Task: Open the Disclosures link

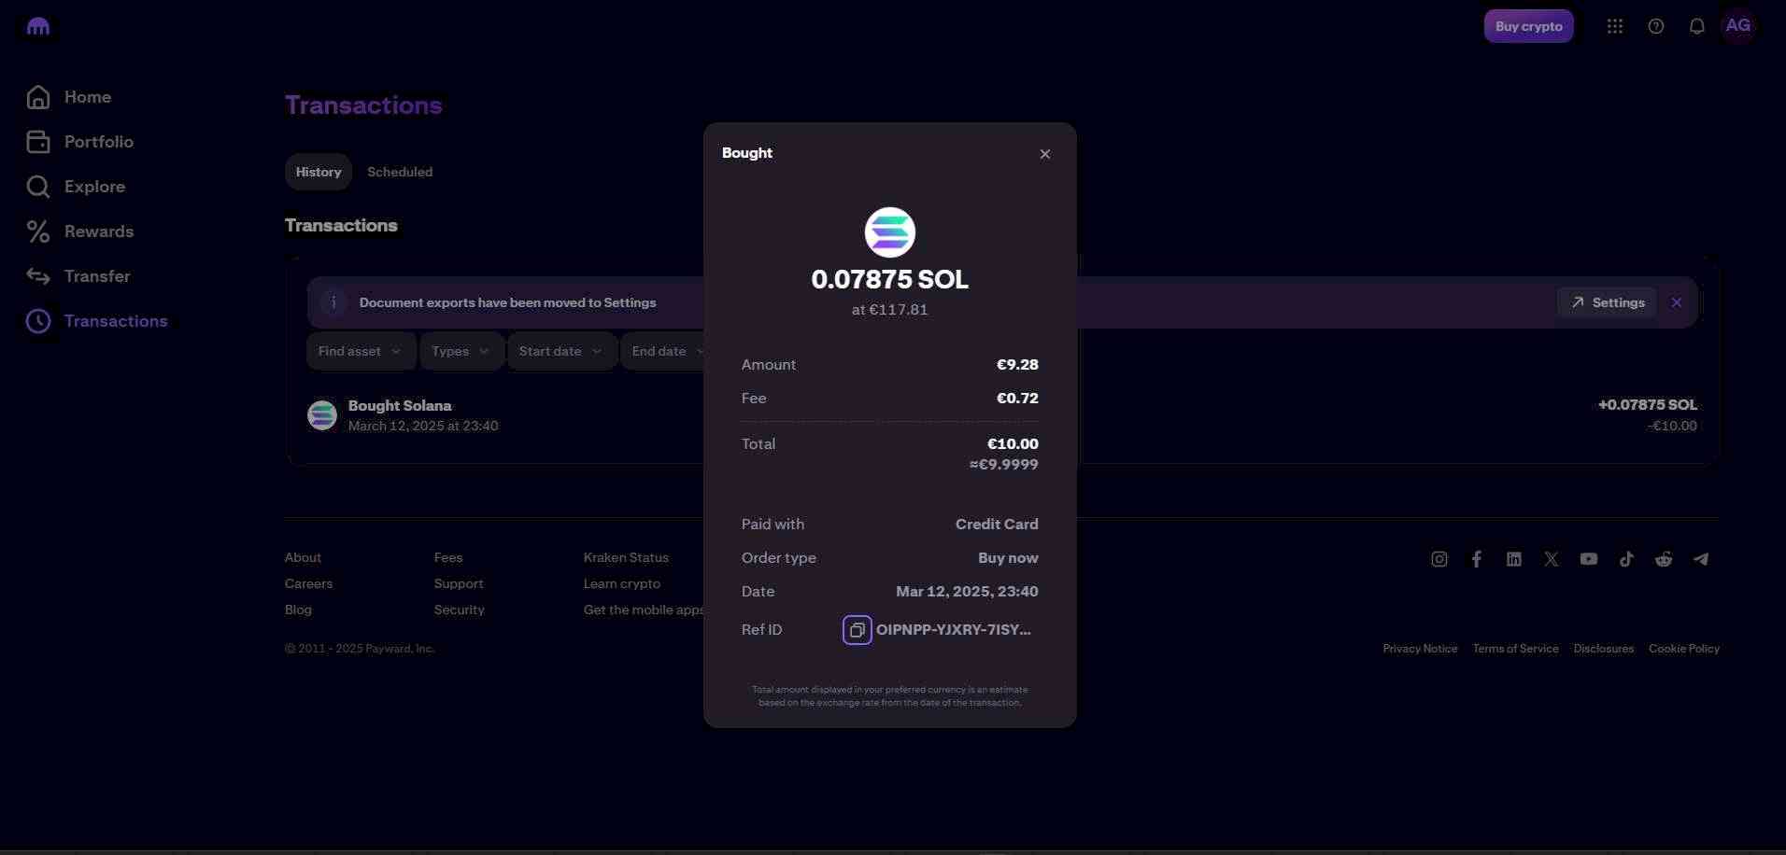Action: coord(1603,649)
